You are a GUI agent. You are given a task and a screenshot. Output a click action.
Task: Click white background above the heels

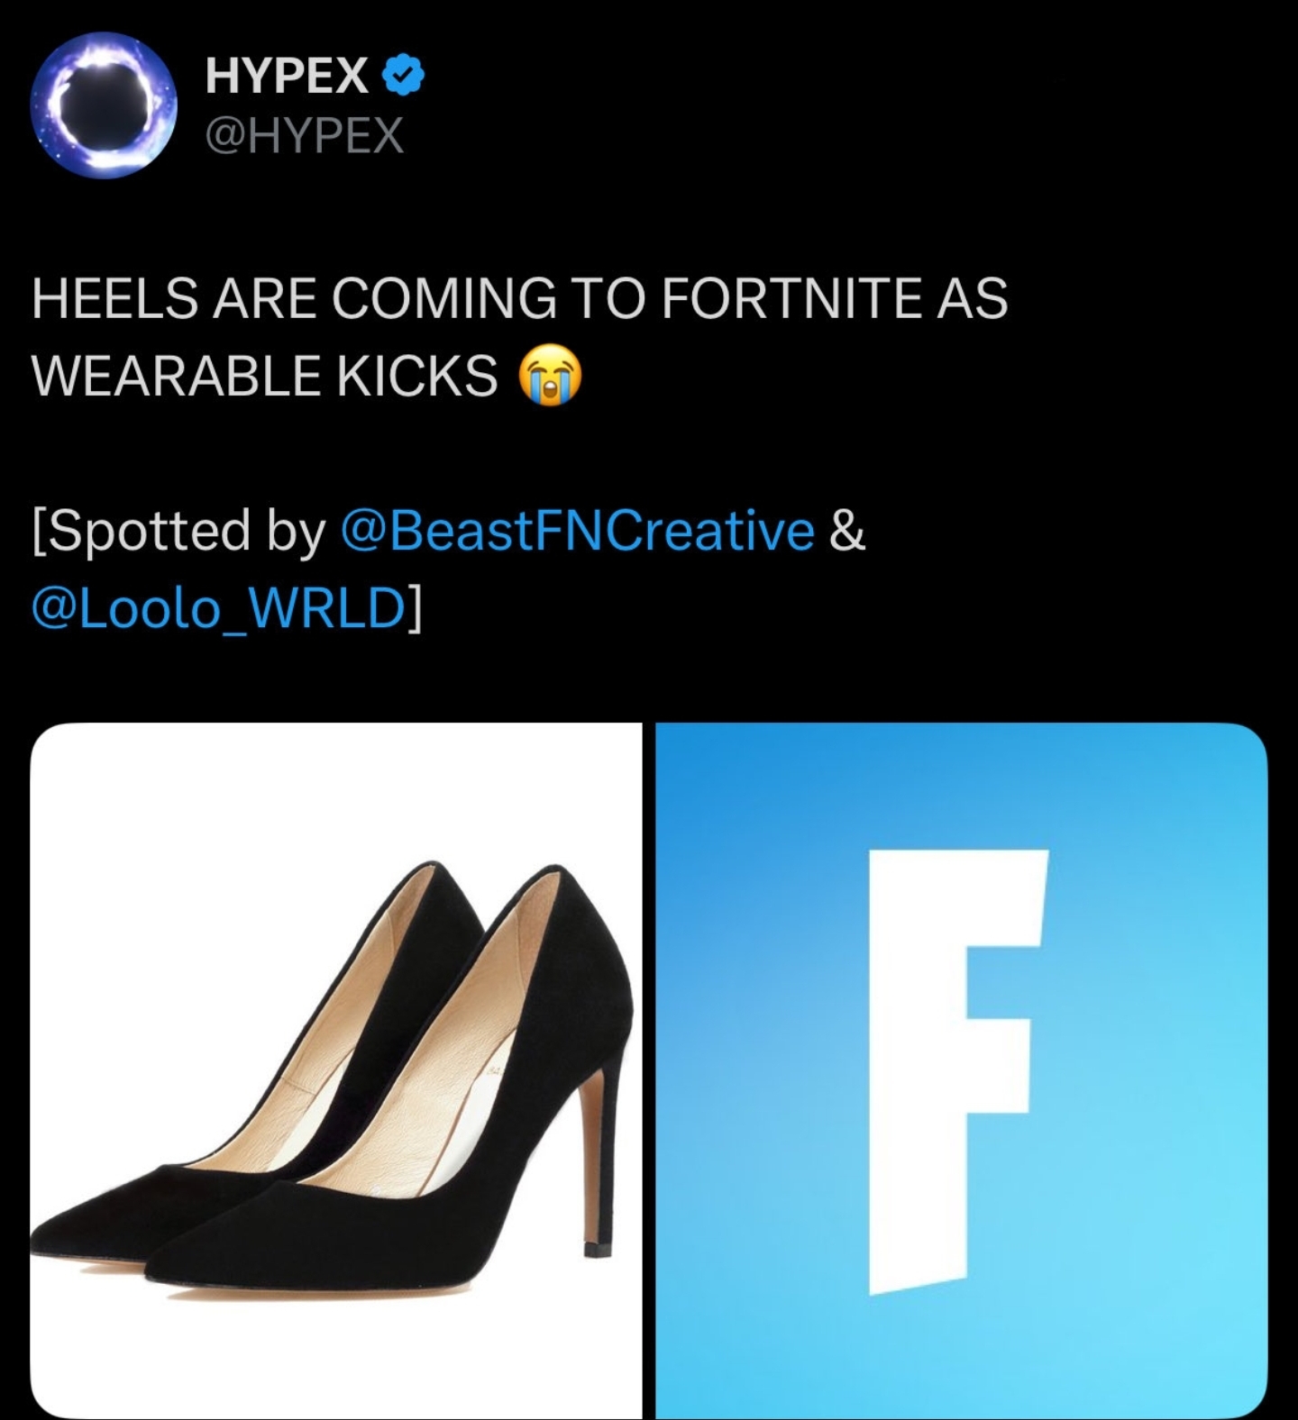(336, 784)
